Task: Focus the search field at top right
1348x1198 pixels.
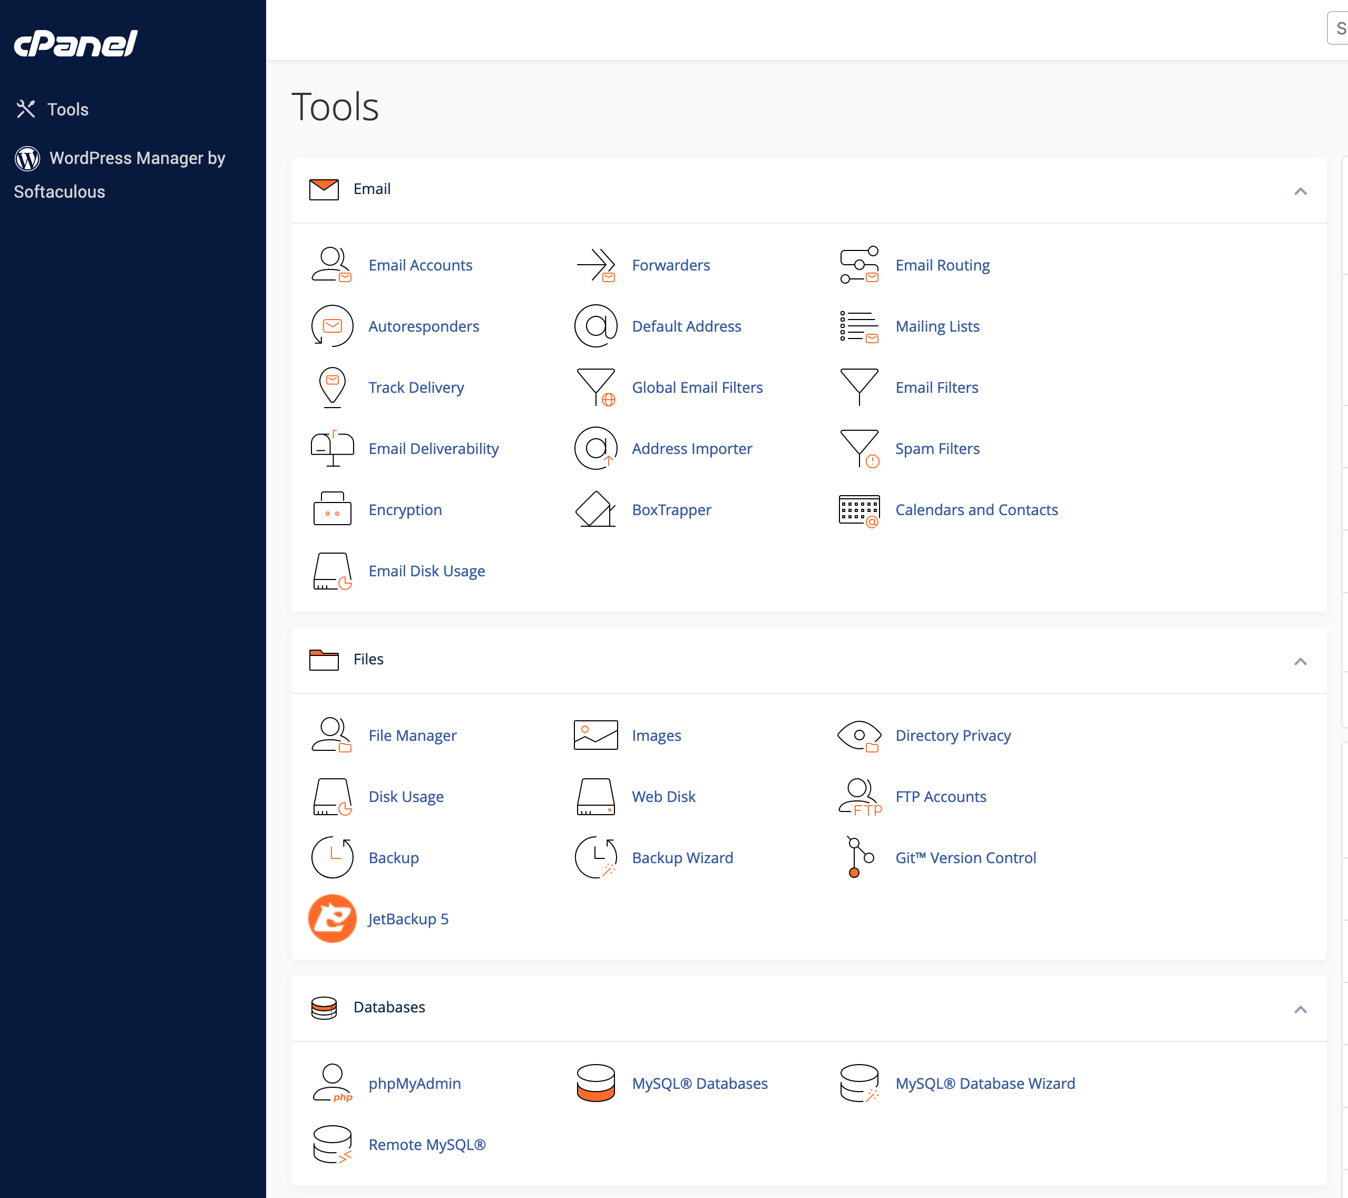Action: point(1337,28)
